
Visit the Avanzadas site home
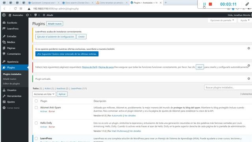(x=16, y=15)
